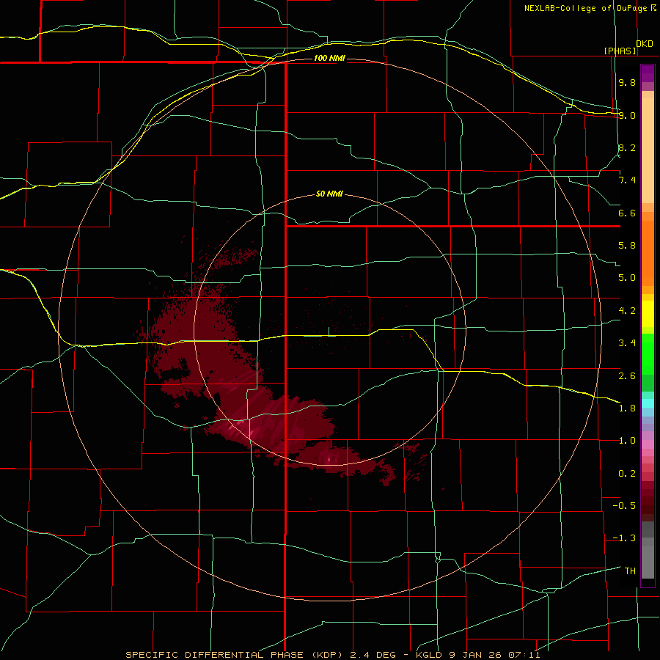Click the purple top segment of color bar
Screen dimensions: 660x660
click(x=648, y=73)
